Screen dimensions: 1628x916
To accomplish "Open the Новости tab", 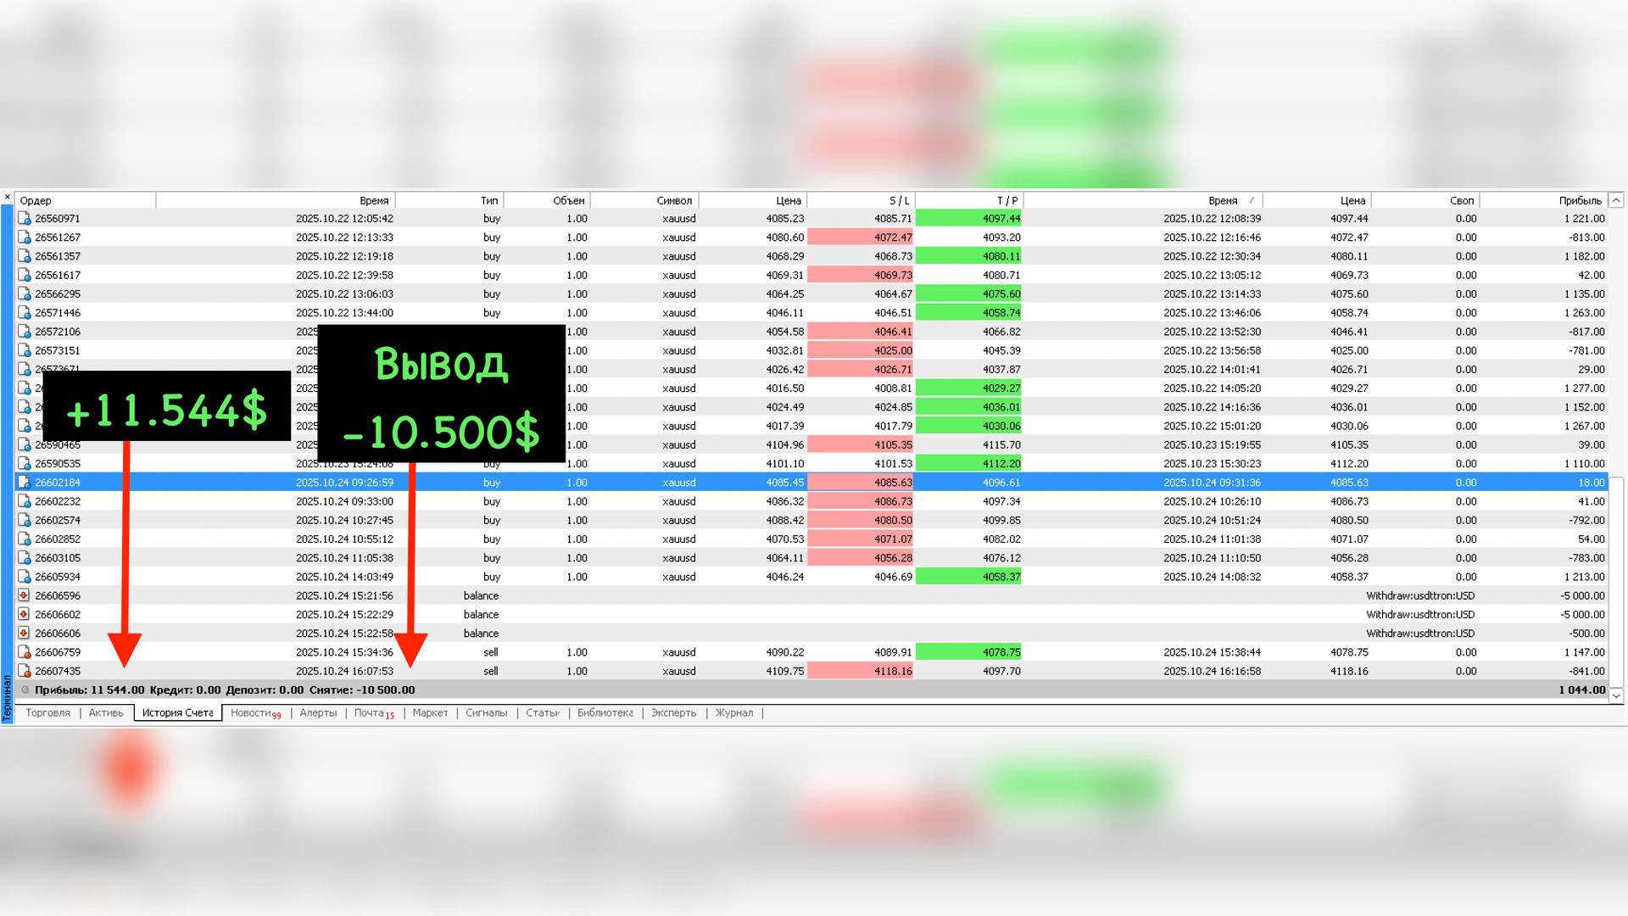I will (255, 713).
